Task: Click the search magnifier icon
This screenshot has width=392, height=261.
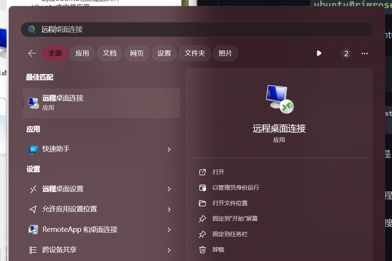Action: [32, 29]
